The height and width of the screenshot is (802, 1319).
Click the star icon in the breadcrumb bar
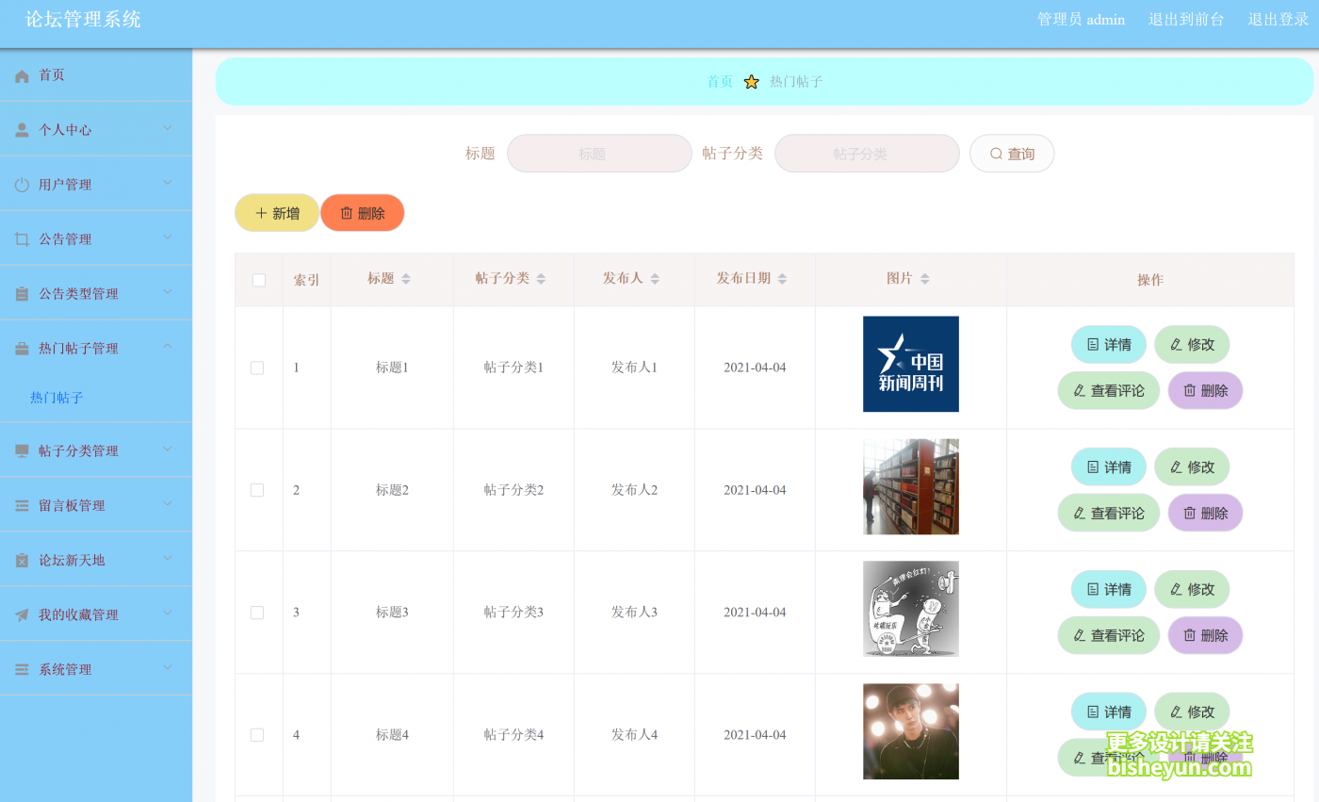point(751,82)
